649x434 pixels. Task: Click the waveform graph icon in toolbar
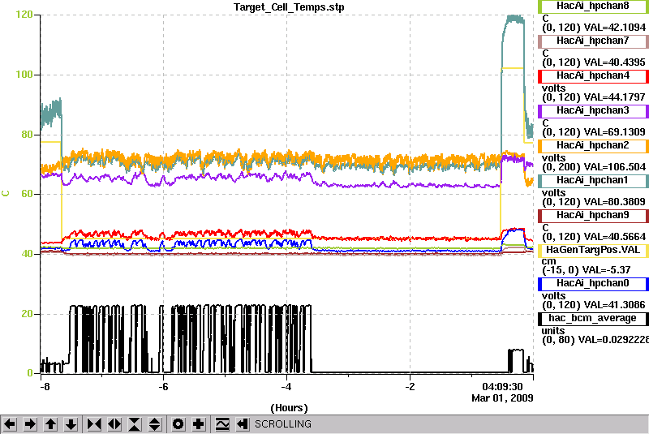(x=222, y=424)
